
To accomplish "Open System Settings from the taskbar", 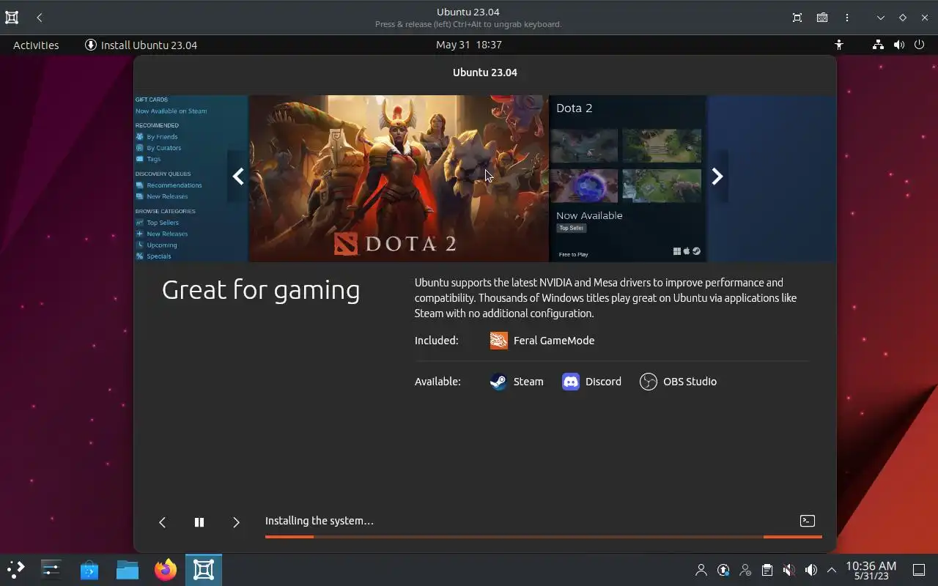I will [x=51, y=569].
